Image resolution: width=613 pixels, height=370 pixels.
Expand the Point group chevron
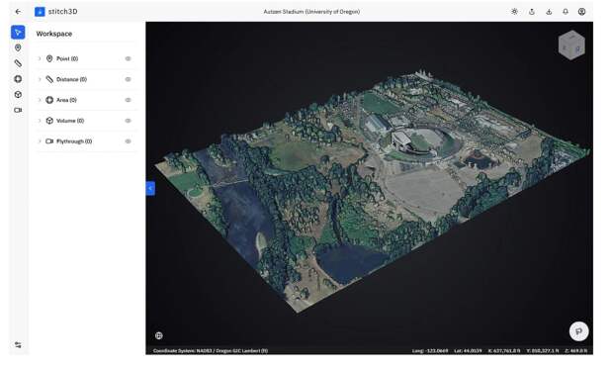coord(40,58)
